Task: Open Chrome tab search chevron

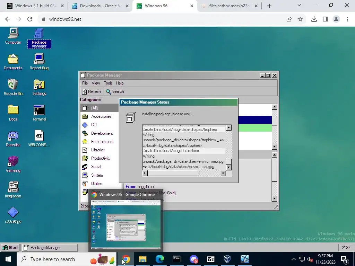Action: coord(299,5)
